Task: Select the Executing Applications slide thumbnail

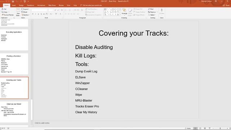Action: point(14,40)
